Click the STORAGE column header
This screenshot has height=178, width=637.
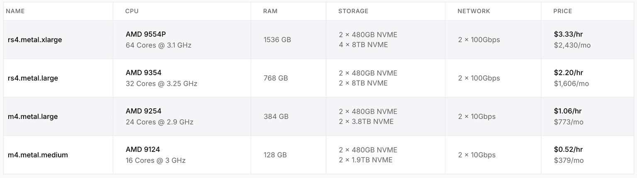[x=353, y=11]
